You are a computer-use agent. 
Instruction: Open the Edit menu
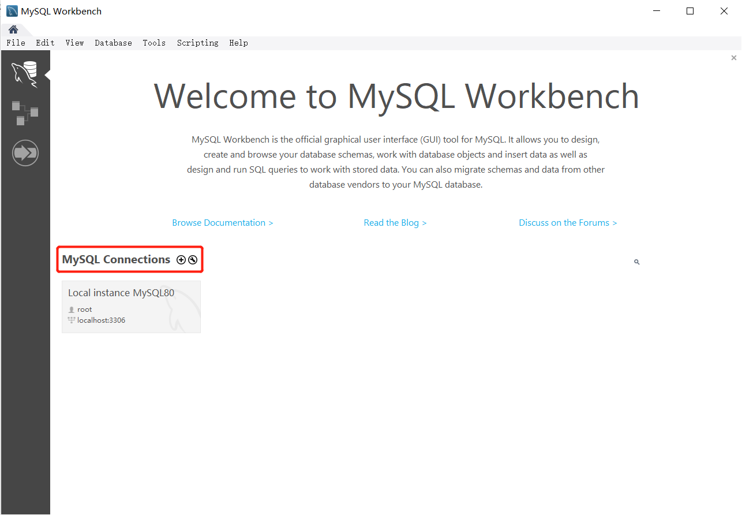point(45,43)
